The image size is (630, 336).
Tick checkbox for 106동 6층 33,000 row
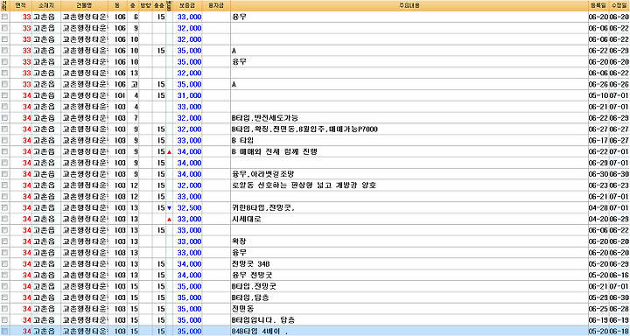4,17
